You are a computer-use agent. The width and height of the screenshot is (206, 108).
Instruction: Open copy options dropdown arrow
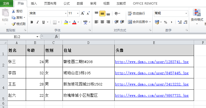(x=24, y=18)
